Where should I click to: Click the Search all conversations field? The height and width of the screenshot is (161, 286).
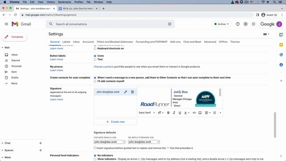[110, 24]
